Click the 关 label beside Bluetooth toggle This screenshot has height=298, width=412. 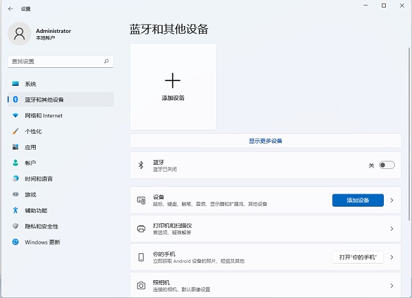371,165
